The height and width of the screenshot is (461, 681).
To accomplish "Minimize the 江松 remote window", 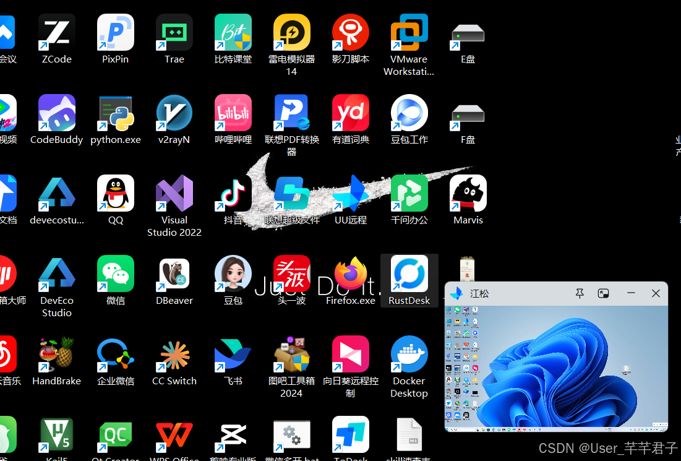I will click(x=631, y=294).
